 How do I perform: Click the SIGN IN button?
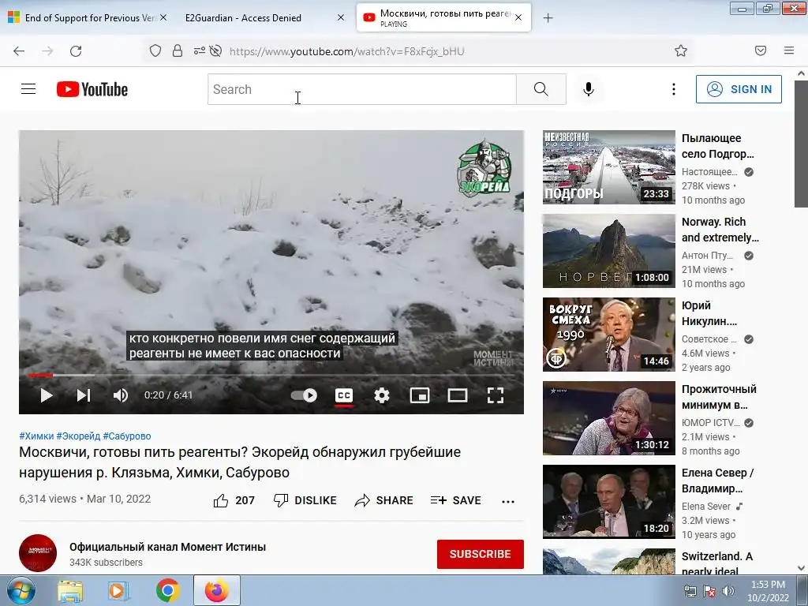coord(739,89)
